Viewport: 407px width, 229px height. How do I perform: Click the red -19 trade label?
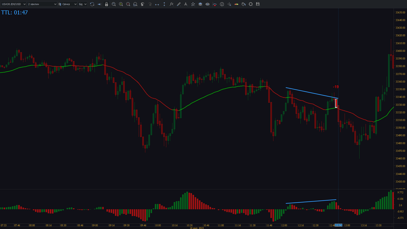tap(336, 87)
